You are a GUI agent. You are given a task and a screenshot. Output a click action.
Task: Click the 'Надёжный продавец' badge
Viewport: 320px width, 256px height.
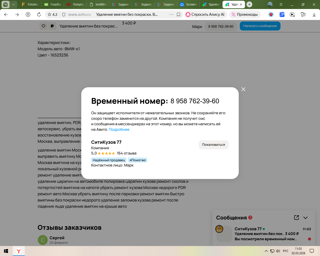tap(109, 160)
